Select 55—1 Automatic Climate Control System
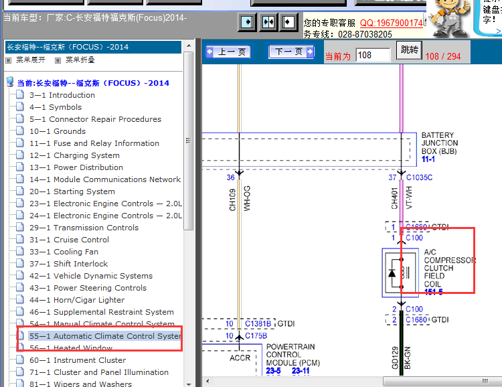Screen dimensions: 502x387 (105, 336)
